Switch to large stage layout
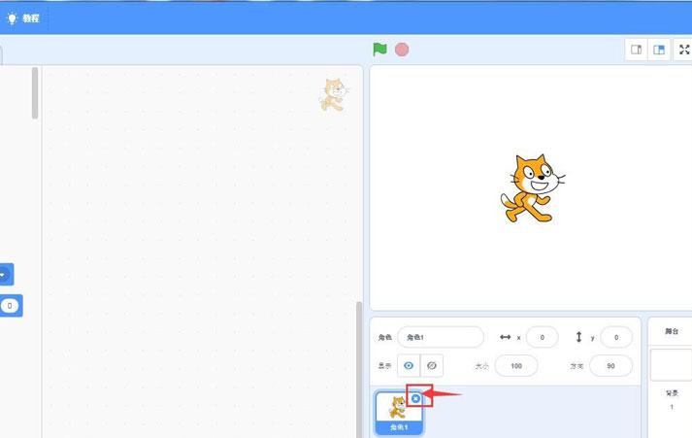This screenshot has height=438, width=692. pos(659,50)
